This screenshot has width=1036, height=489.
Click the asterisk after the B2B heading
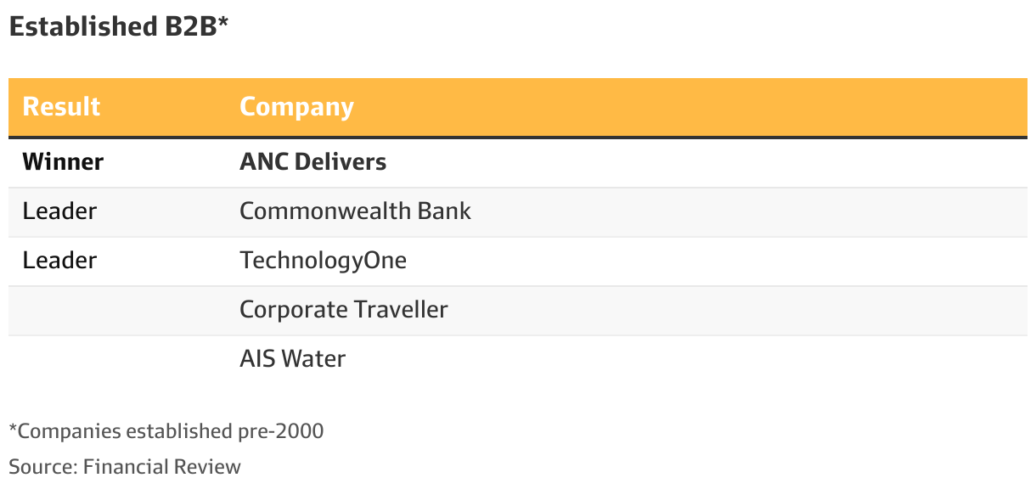click(223, 23)
